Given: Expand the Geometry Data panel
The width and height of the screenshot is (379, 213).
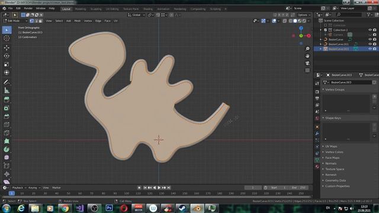Looking at the screenshot, I should (335, 180).
